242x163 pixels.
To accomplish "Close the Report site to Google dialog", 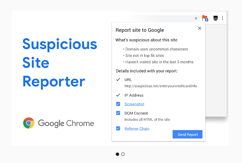I will point(200,28).
